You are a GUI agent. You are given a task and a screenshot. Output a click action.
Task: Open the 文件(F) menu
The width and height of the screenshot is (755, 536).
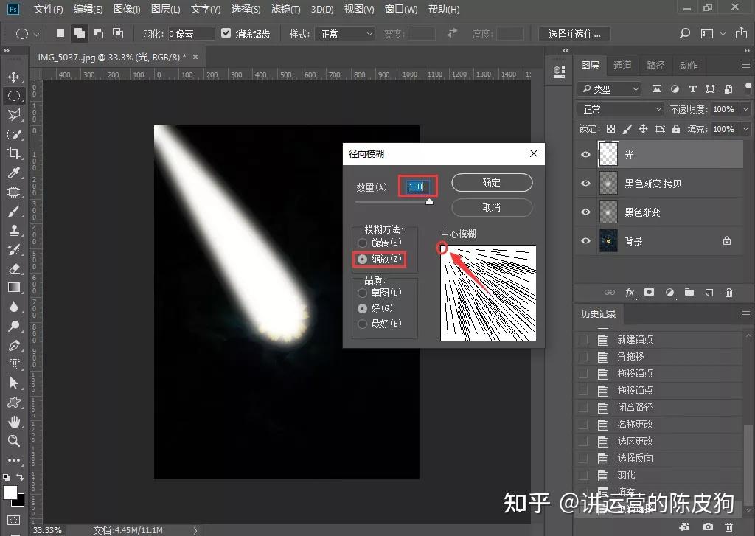tap(48, 9)
